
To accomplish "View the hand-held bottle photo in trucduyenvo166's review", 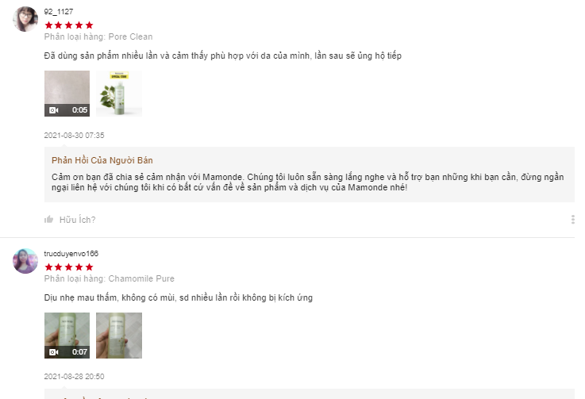I will pyautogui.click(x=119, y=335).
